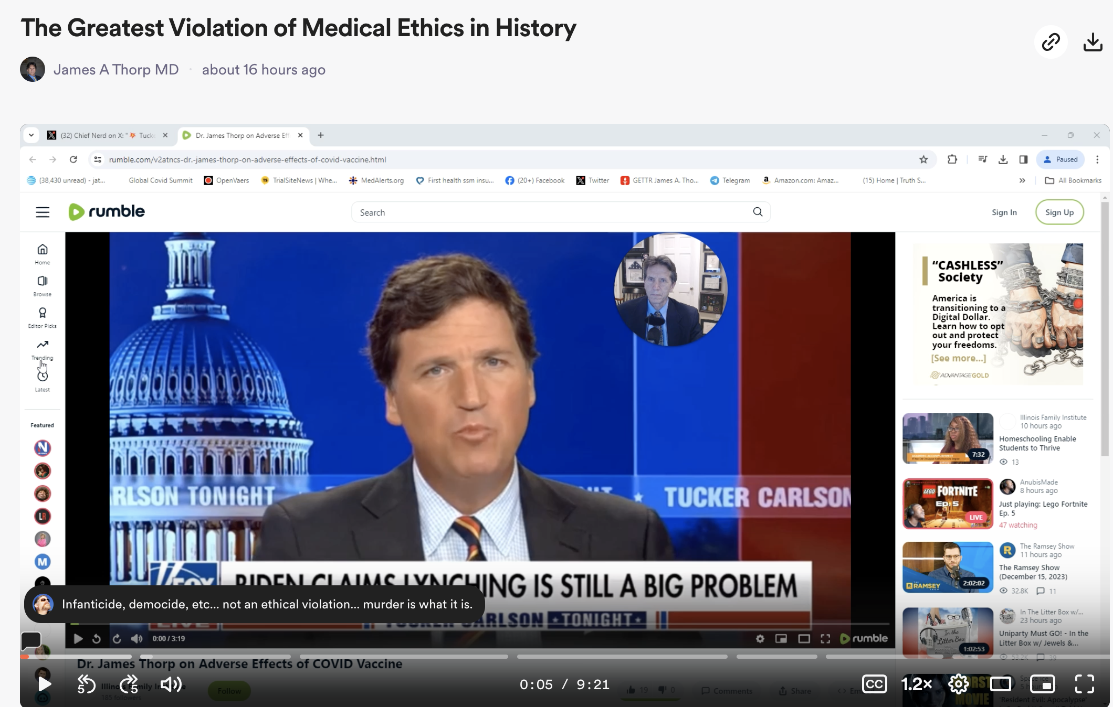Play the outer video with the large play button

pyautogui.click(x=44, y=684)
